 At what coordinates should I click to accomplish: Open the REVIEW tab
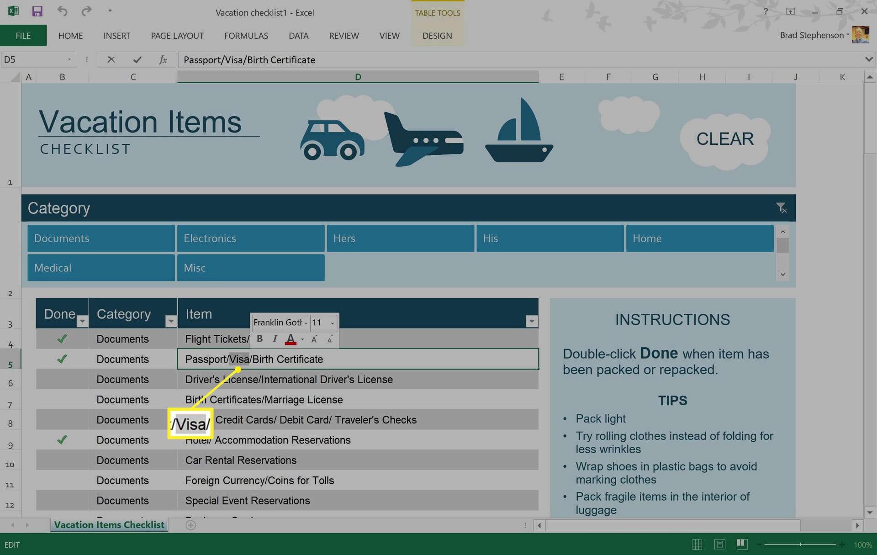pyautogui.click(x=344, y=36)
